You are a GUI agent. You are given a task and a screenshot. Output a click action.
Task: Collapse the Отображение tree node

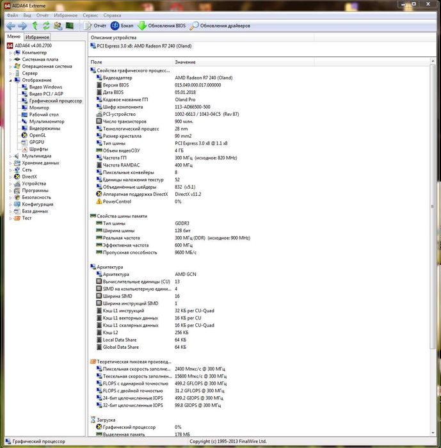click(10, 80)
